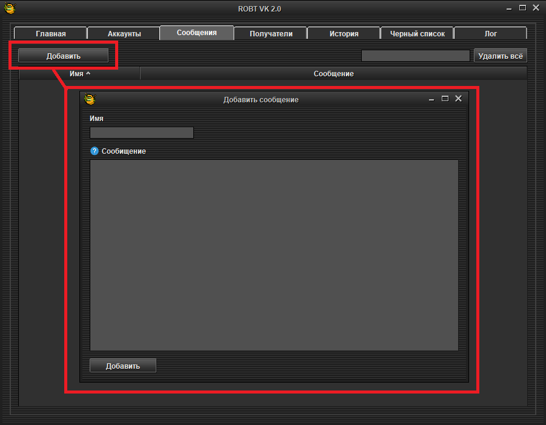Switch to the Аккаунты tab
The height and width of the screenshot is (425, 546).
click(124, 34)
